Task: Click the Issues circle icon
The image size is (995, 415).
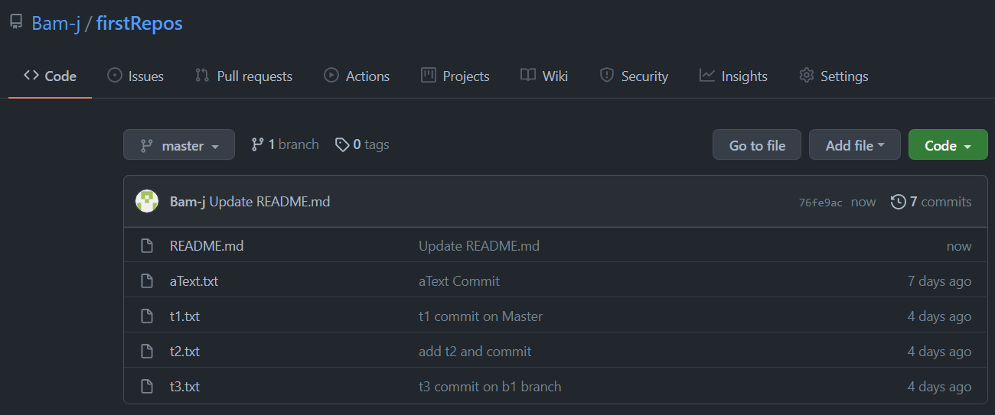Action: (x=115, y=75)
